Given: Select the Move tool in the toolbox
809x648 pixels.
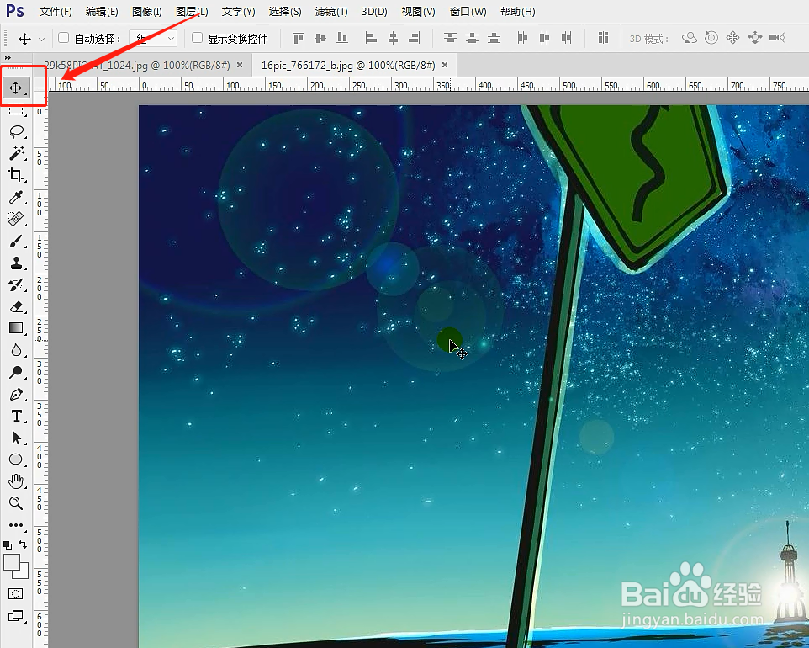Looking at the screenshot, I should click(x=16, y=88).
